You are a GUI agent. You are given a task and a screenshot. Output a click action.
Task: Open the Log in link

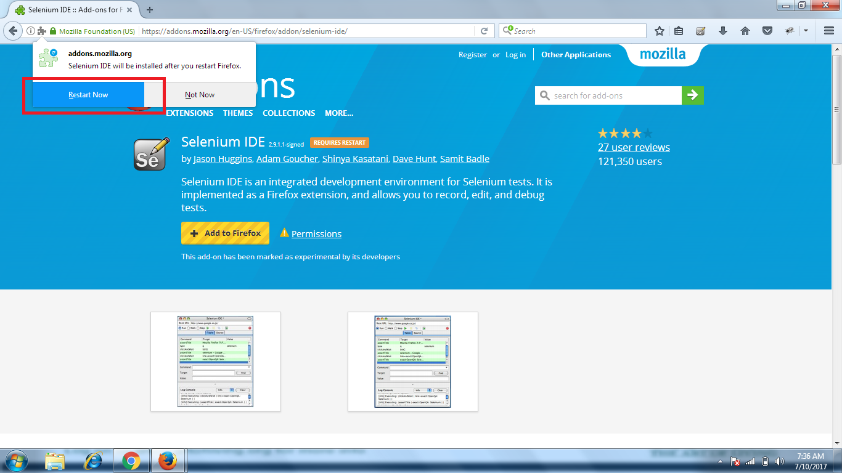(x=516, y=55)
